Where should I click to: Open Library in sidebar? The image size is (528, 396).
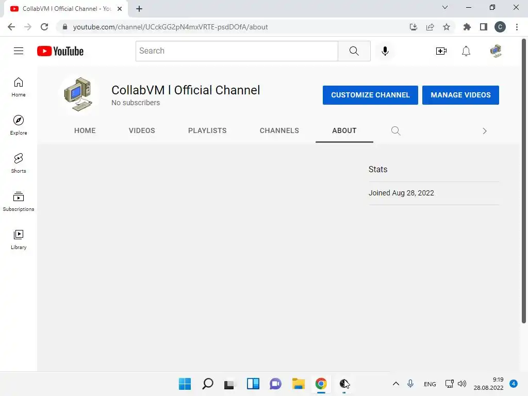click(x=19, y=239)
